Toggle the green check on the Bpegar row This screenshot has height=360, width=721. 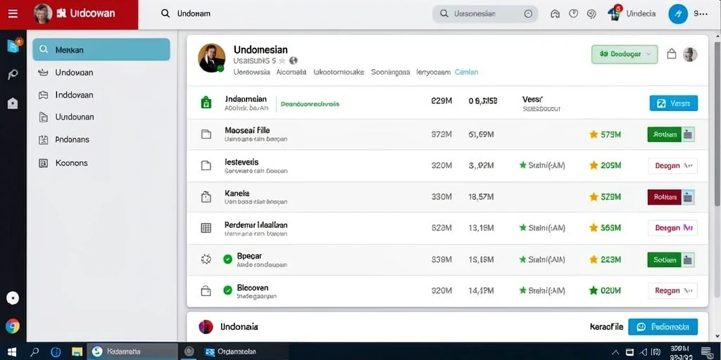pyautogui.click(x=227, y=259)
